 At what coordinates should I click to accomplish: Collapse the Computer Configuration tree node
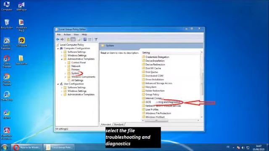pos(58,49)
